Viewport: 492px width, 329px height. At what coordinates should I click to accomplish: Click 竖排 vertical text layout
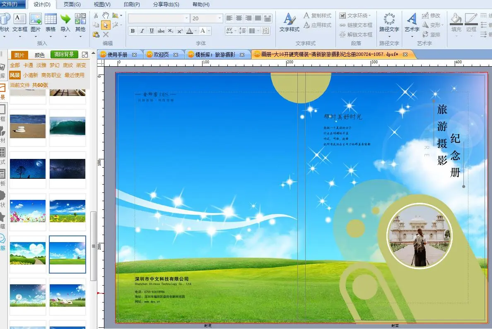pos(431,34)
